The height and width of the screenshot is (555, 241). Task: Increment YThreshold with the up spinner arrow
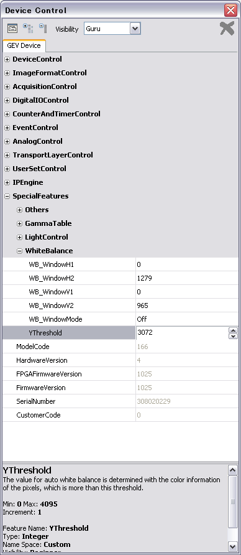pyautogui.click(x=233, y=330)
